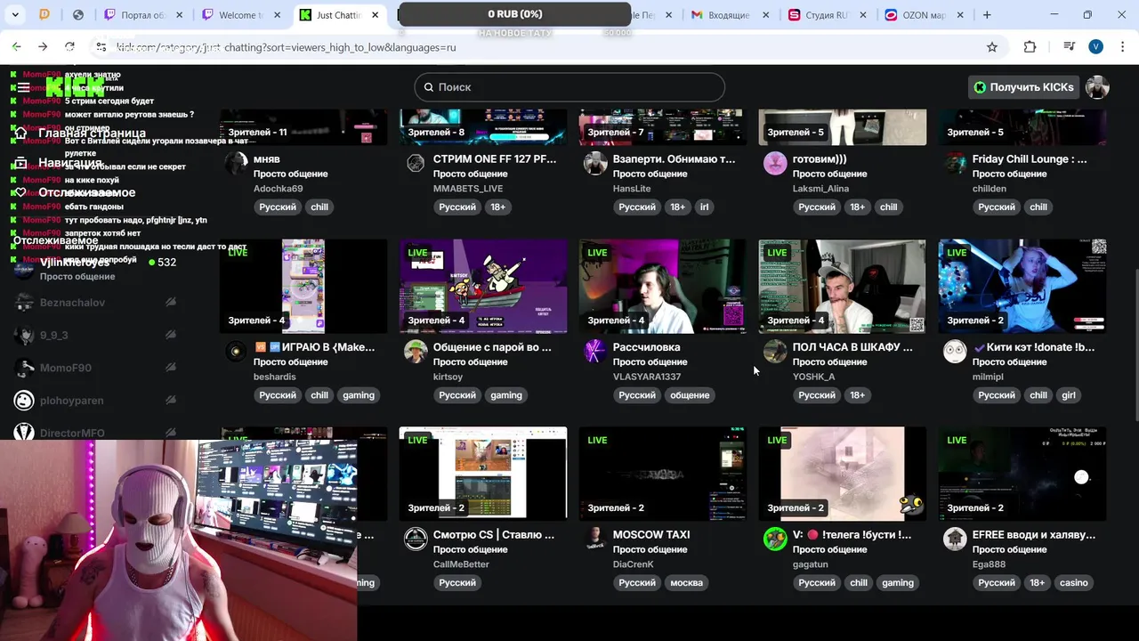
Task: Open the browser extensions puzzle icon
Action: tap(1030, 47)
